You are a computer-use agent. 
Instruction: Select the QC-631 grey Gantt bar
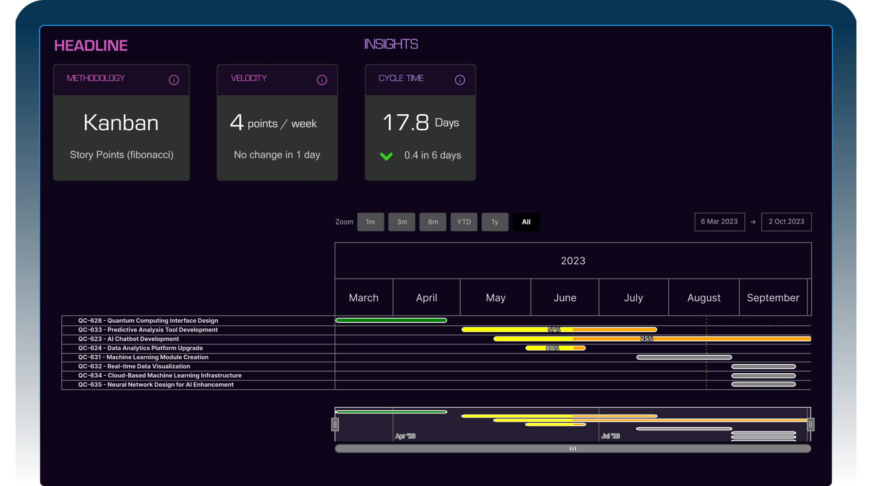point(684,357)
